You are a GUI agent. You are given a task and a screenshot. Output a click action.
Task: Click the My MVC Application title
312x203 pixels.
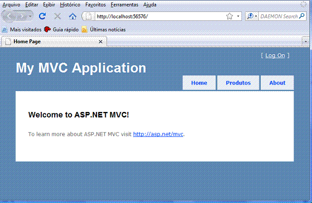(81, 68)
